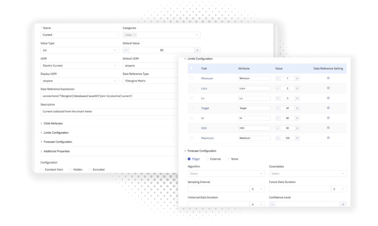
Task: Select None as the forecast configuration
Action: [x=228, y=159]
